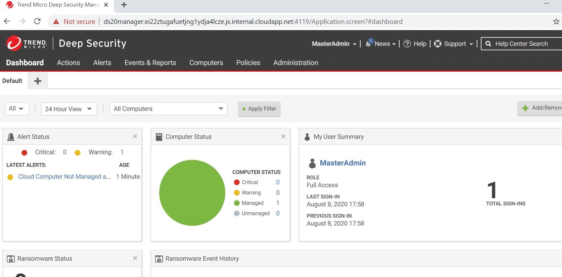This screenshot has width=562, height=277.
Task: Click the Full Access role text
Action: [x=322, y=185]
